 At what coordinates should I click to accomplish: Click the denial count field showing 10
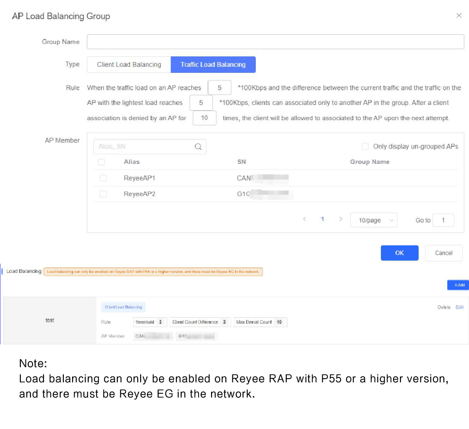pos(204,118)
